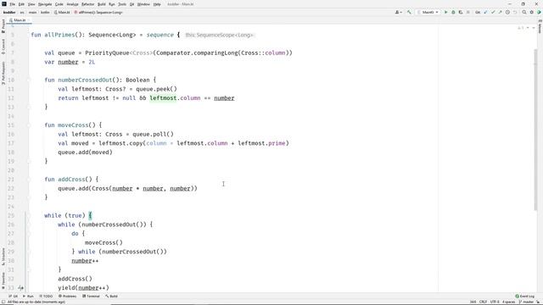Open the Run menu
543x305 pixels.
tap(112, 4)
